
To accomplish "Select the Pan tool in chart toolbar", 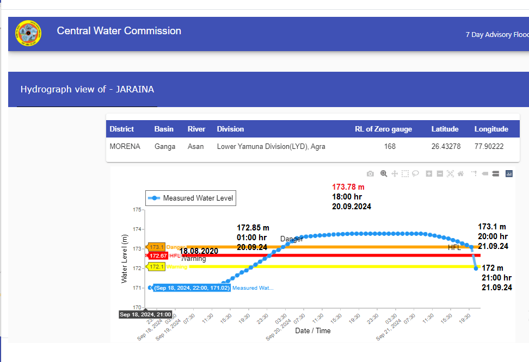I will 395,174.
